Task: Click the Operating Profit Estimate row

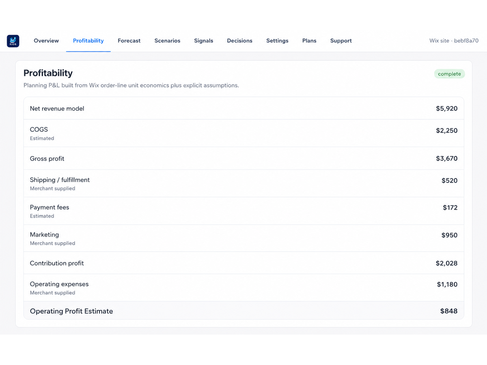Action: [243, 311]
